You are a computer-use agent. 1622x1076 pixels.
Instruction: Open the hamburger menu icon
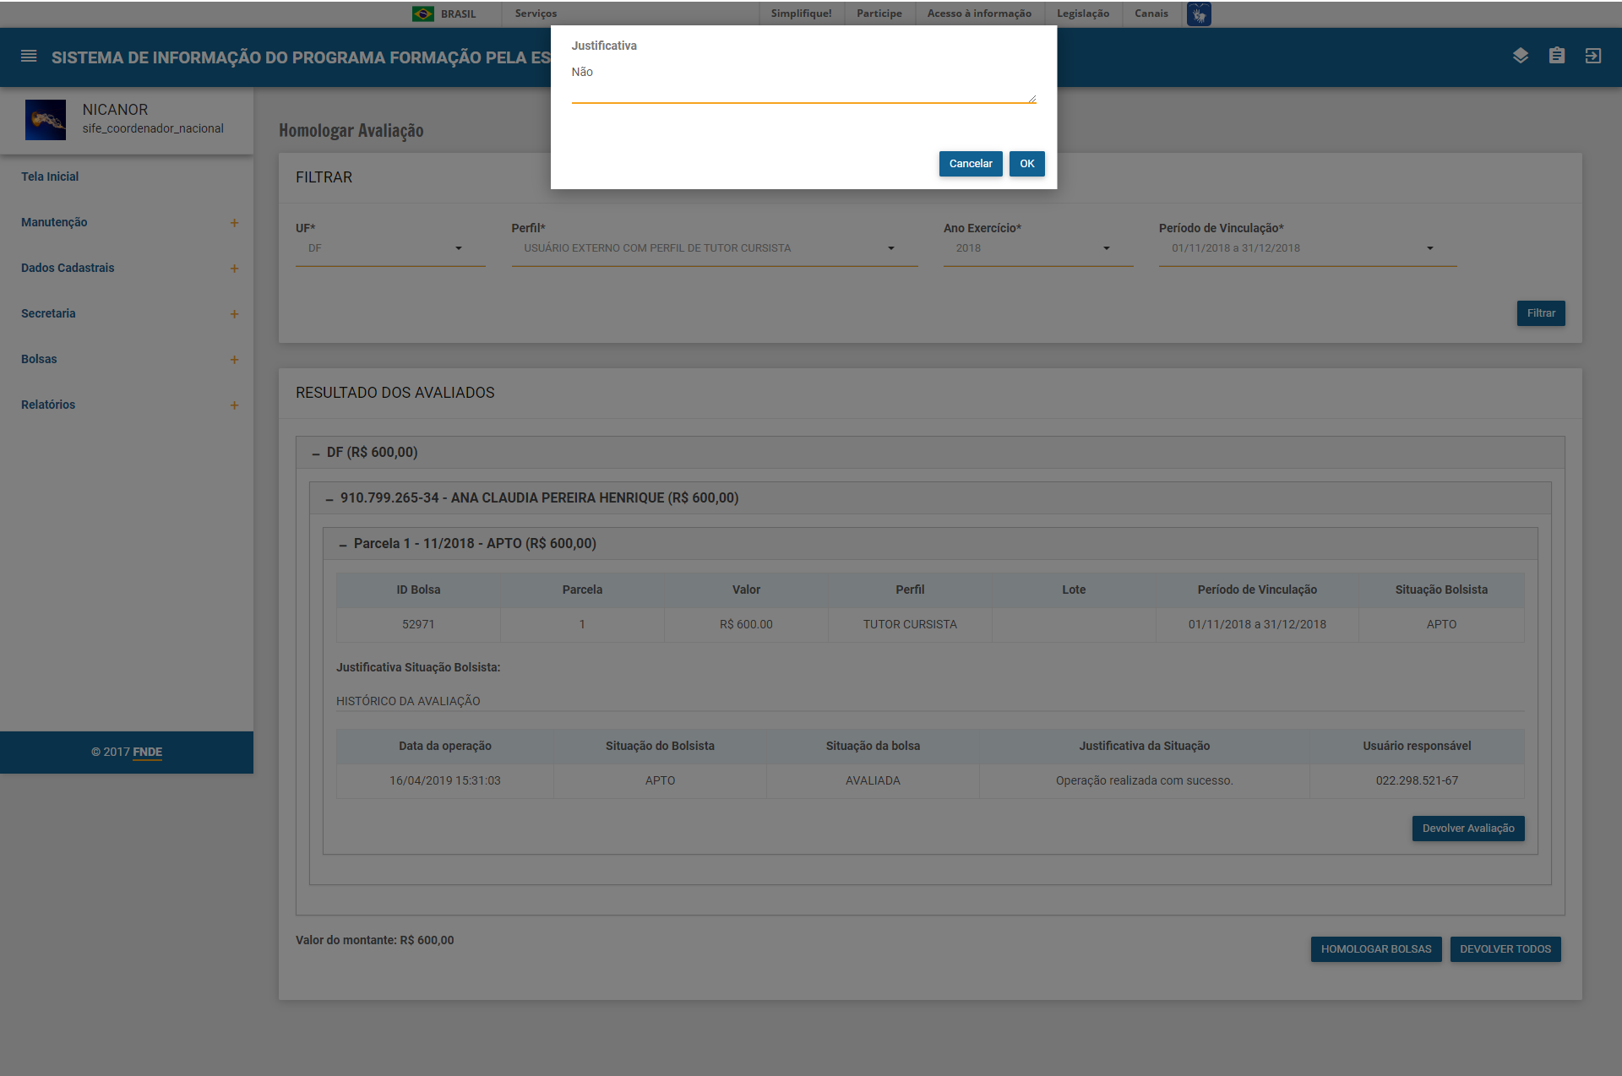coord(29,57)
